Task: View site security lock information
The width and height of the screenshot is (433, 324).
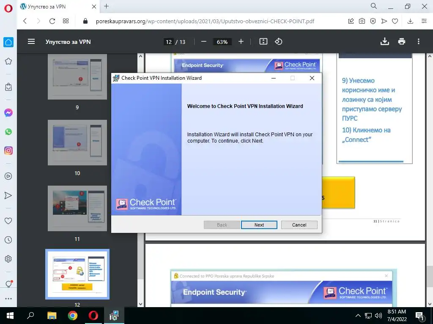Action: point(85,21)
